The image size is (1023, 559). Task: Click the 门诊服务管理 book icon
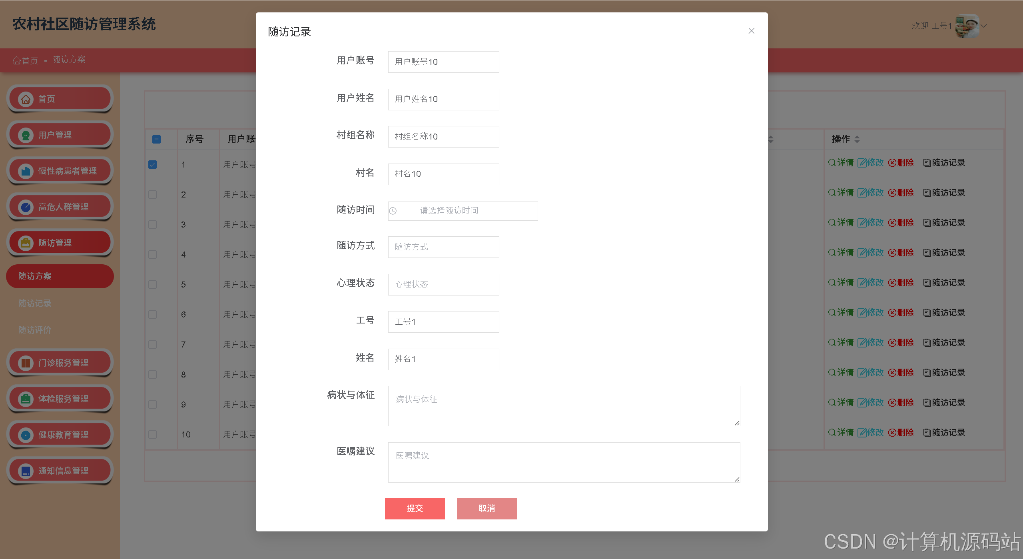pos(26,363)
